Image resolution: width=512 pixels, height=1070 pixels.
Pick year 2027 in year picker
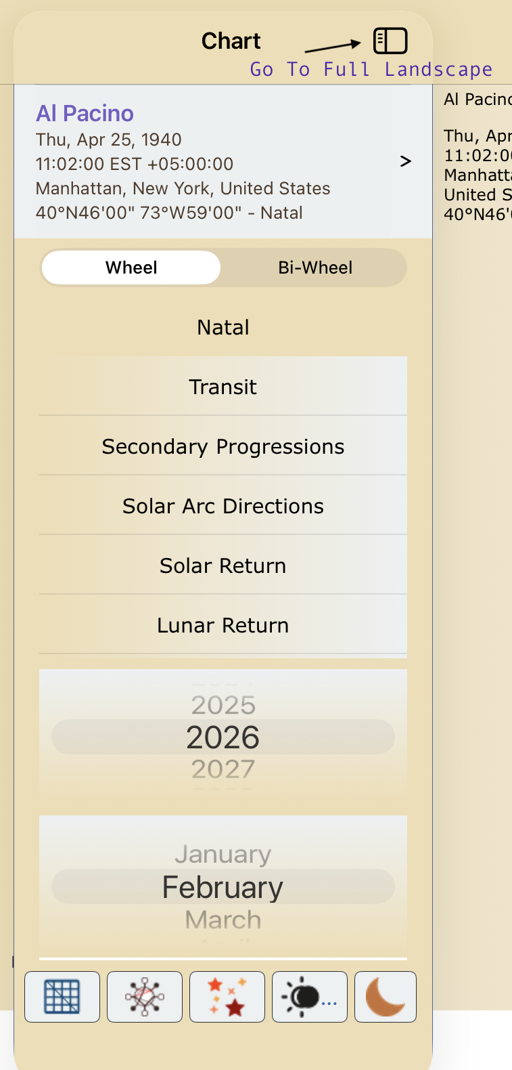(x=223, y=769)
